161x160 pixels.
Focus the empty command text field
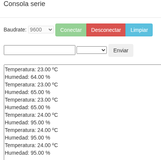coord(40,50)
